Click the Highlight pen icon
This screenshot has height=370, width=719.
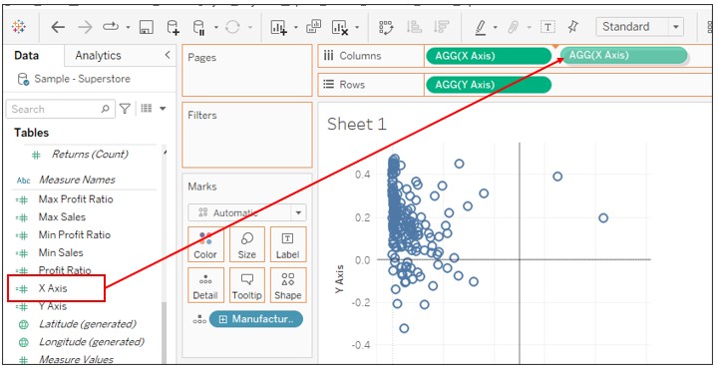pyautogui.click(x=480, y=28)
